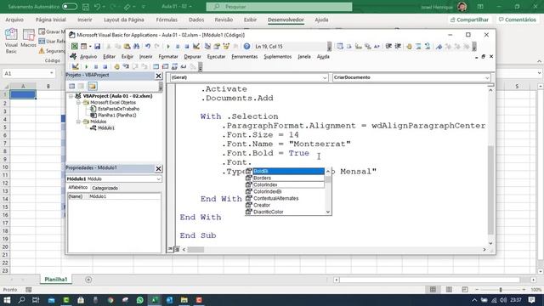Screen dimensions: 544x306
Task: Open VBA Help with the question mark icon
Action: [x=246, y=46]
